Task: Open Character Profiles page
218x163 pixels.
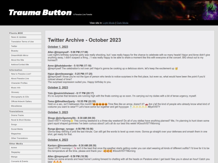Action: coord(25,83)
